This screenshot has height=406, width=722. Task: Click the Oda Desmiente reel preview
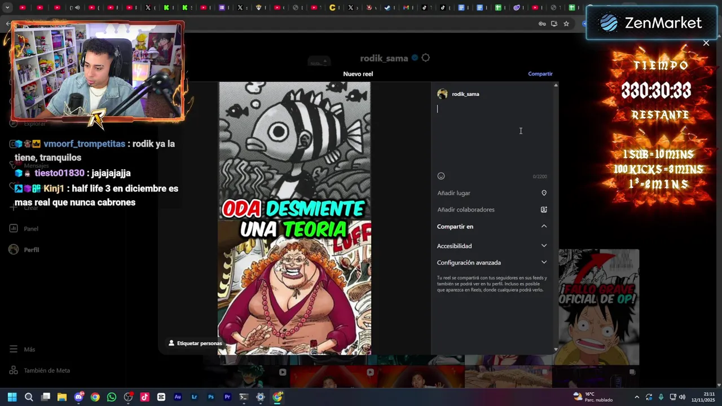[x=294, y=218]
